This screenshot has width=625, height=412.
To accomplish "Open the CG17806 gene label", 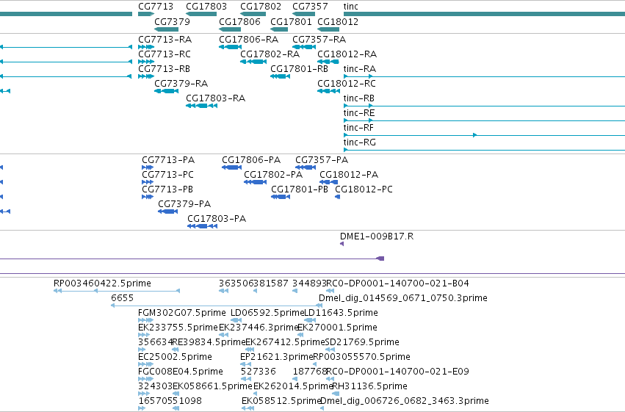I will 239,21.
